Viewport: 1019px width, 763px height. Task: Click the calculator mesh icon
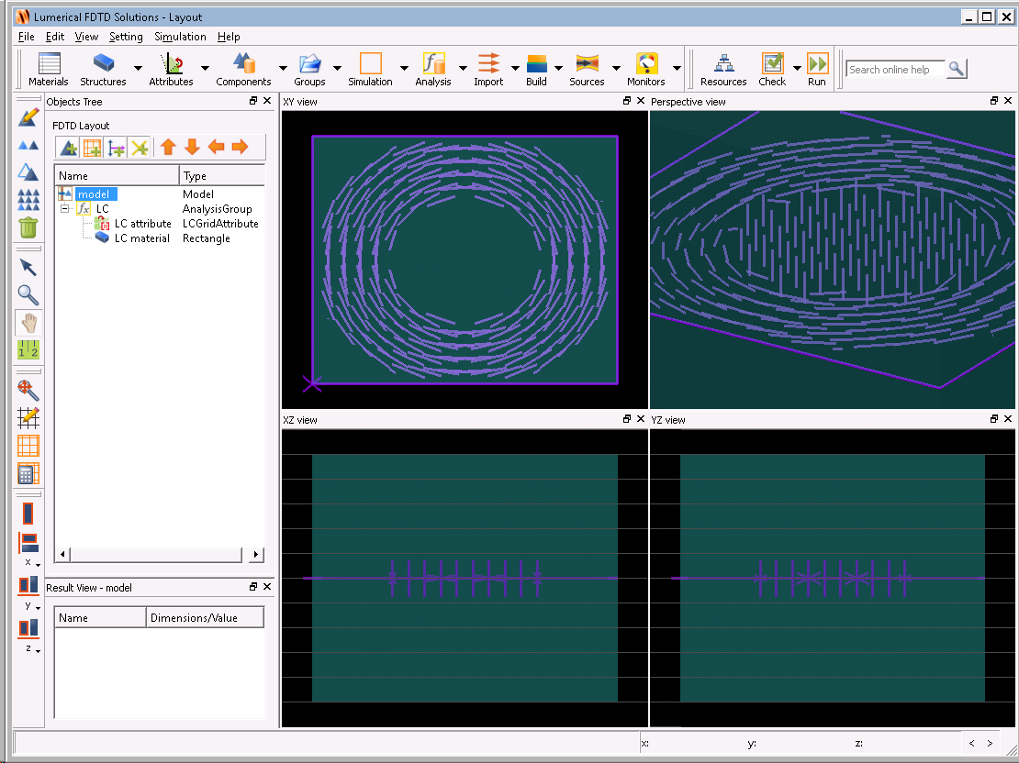click(x=28, y=473)
